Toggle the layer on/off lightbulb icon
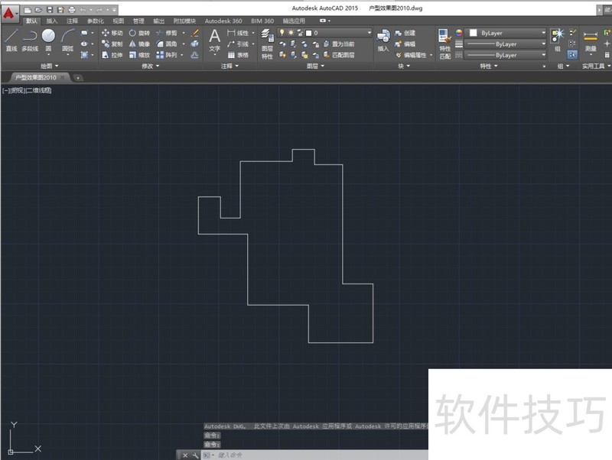This screenshot has width=612, height=460. tap(282, 33)
